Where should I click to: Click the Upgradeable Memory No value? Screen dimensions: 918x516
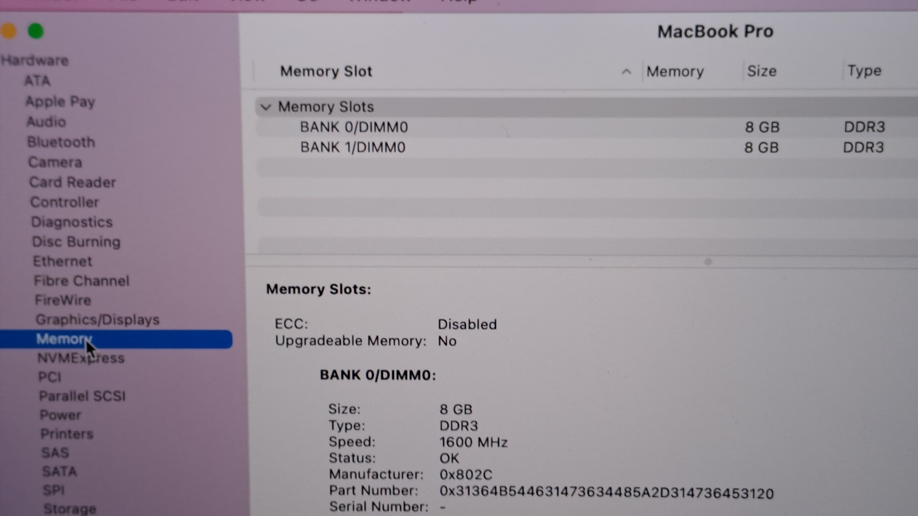pos(447,341)
